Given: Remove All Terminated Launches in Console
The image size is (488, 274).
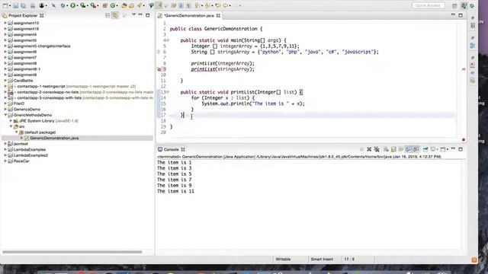Looking at the screenshot, I should [x=377, y=149].
